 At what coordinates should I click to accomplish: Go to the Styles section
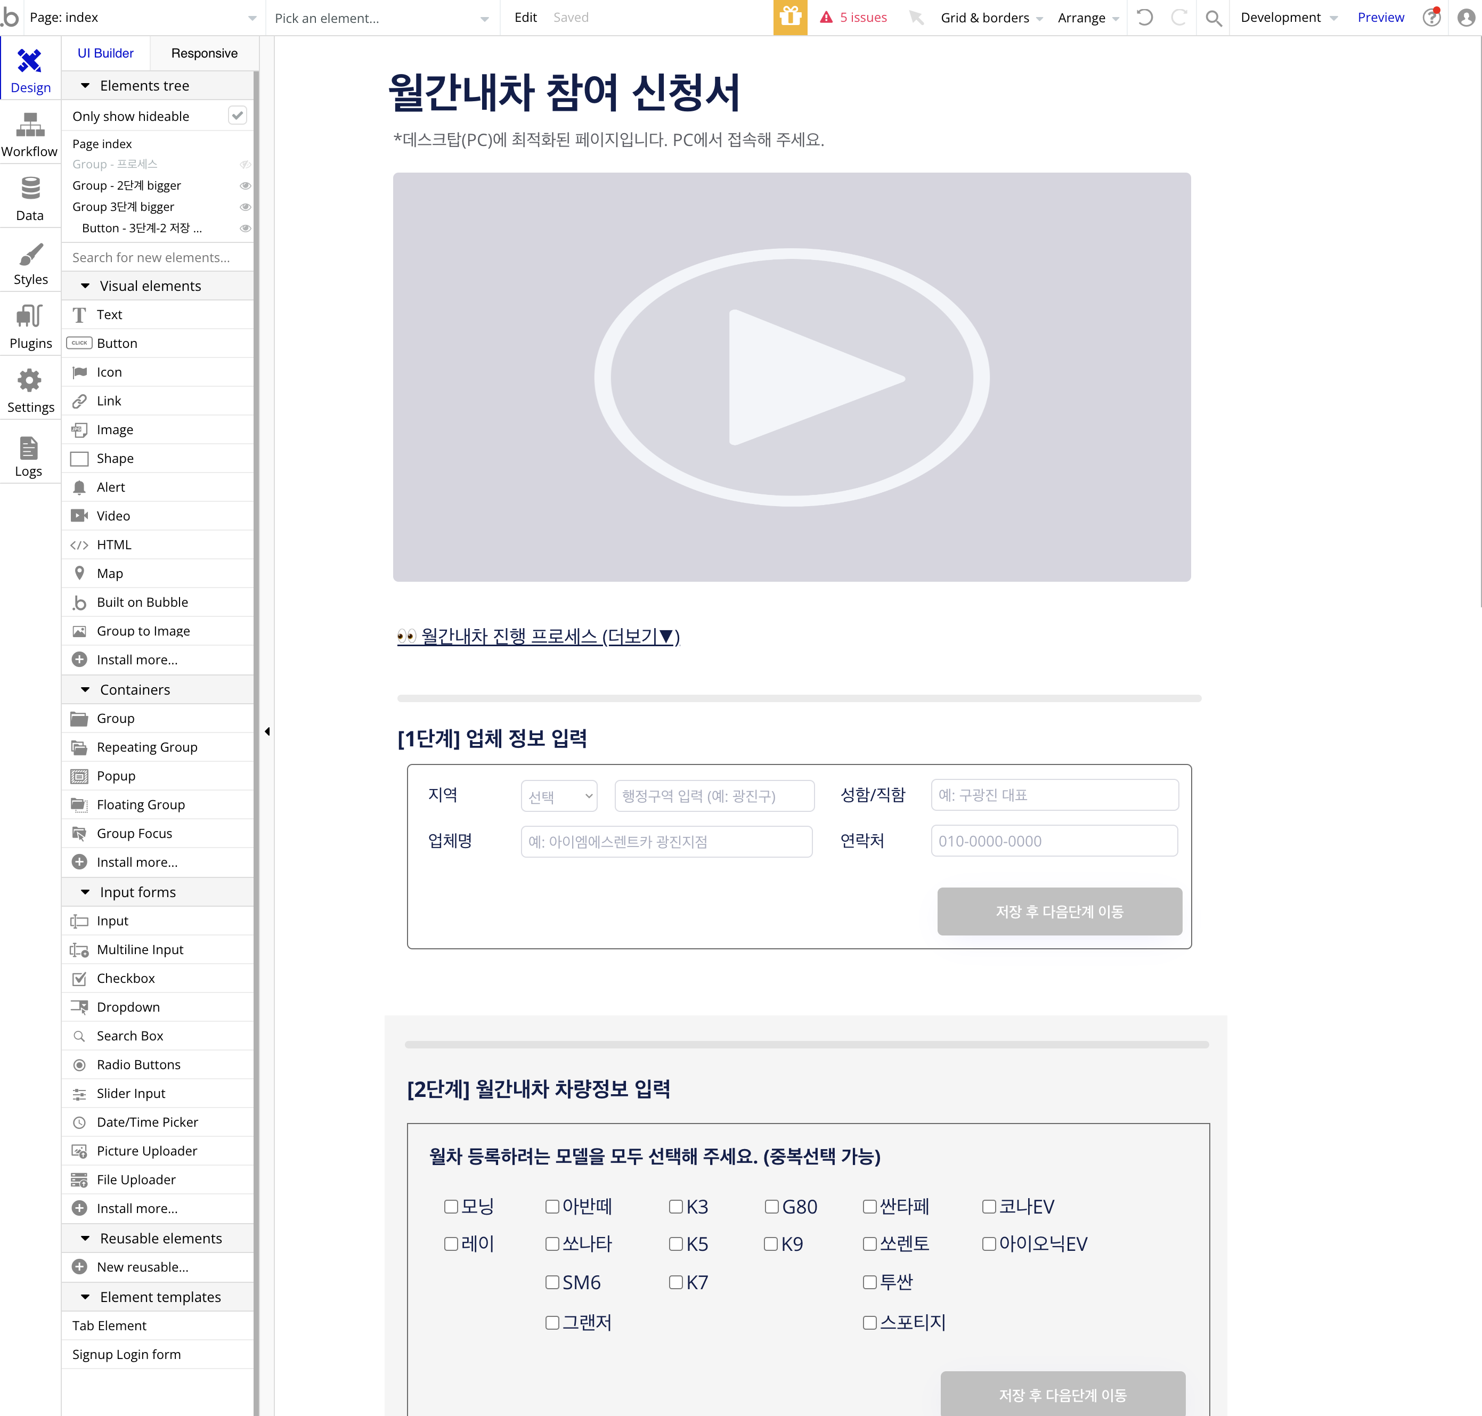click(x=30, y=263)
